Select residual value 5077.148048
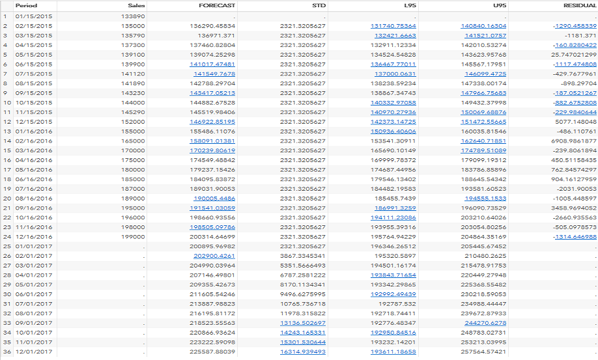The width and height of the screenshot is (598, 360). coord(576,122)
